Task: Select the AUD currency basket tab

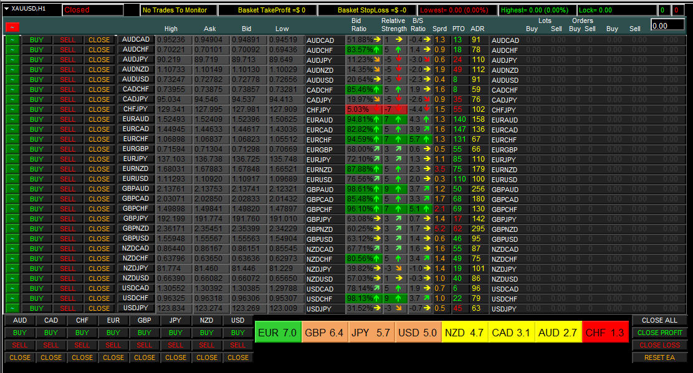Action: click(x=20, y=320)
